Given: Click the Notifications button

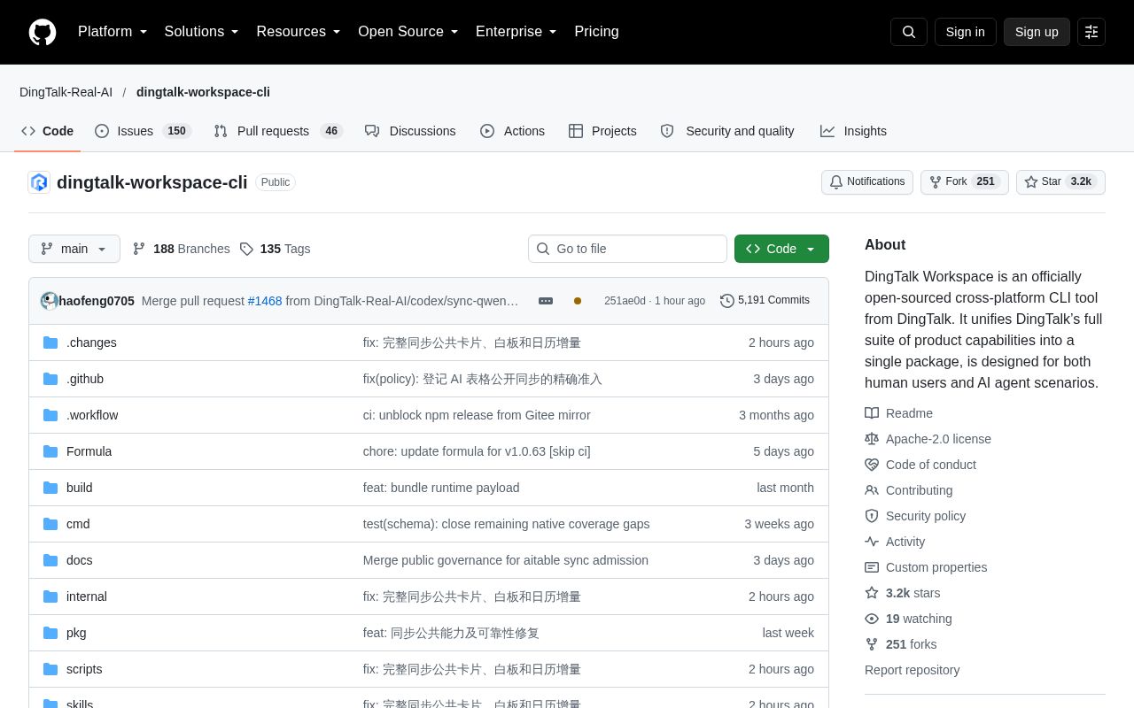Looking at the screenshot, I should (x=867, y=181).
